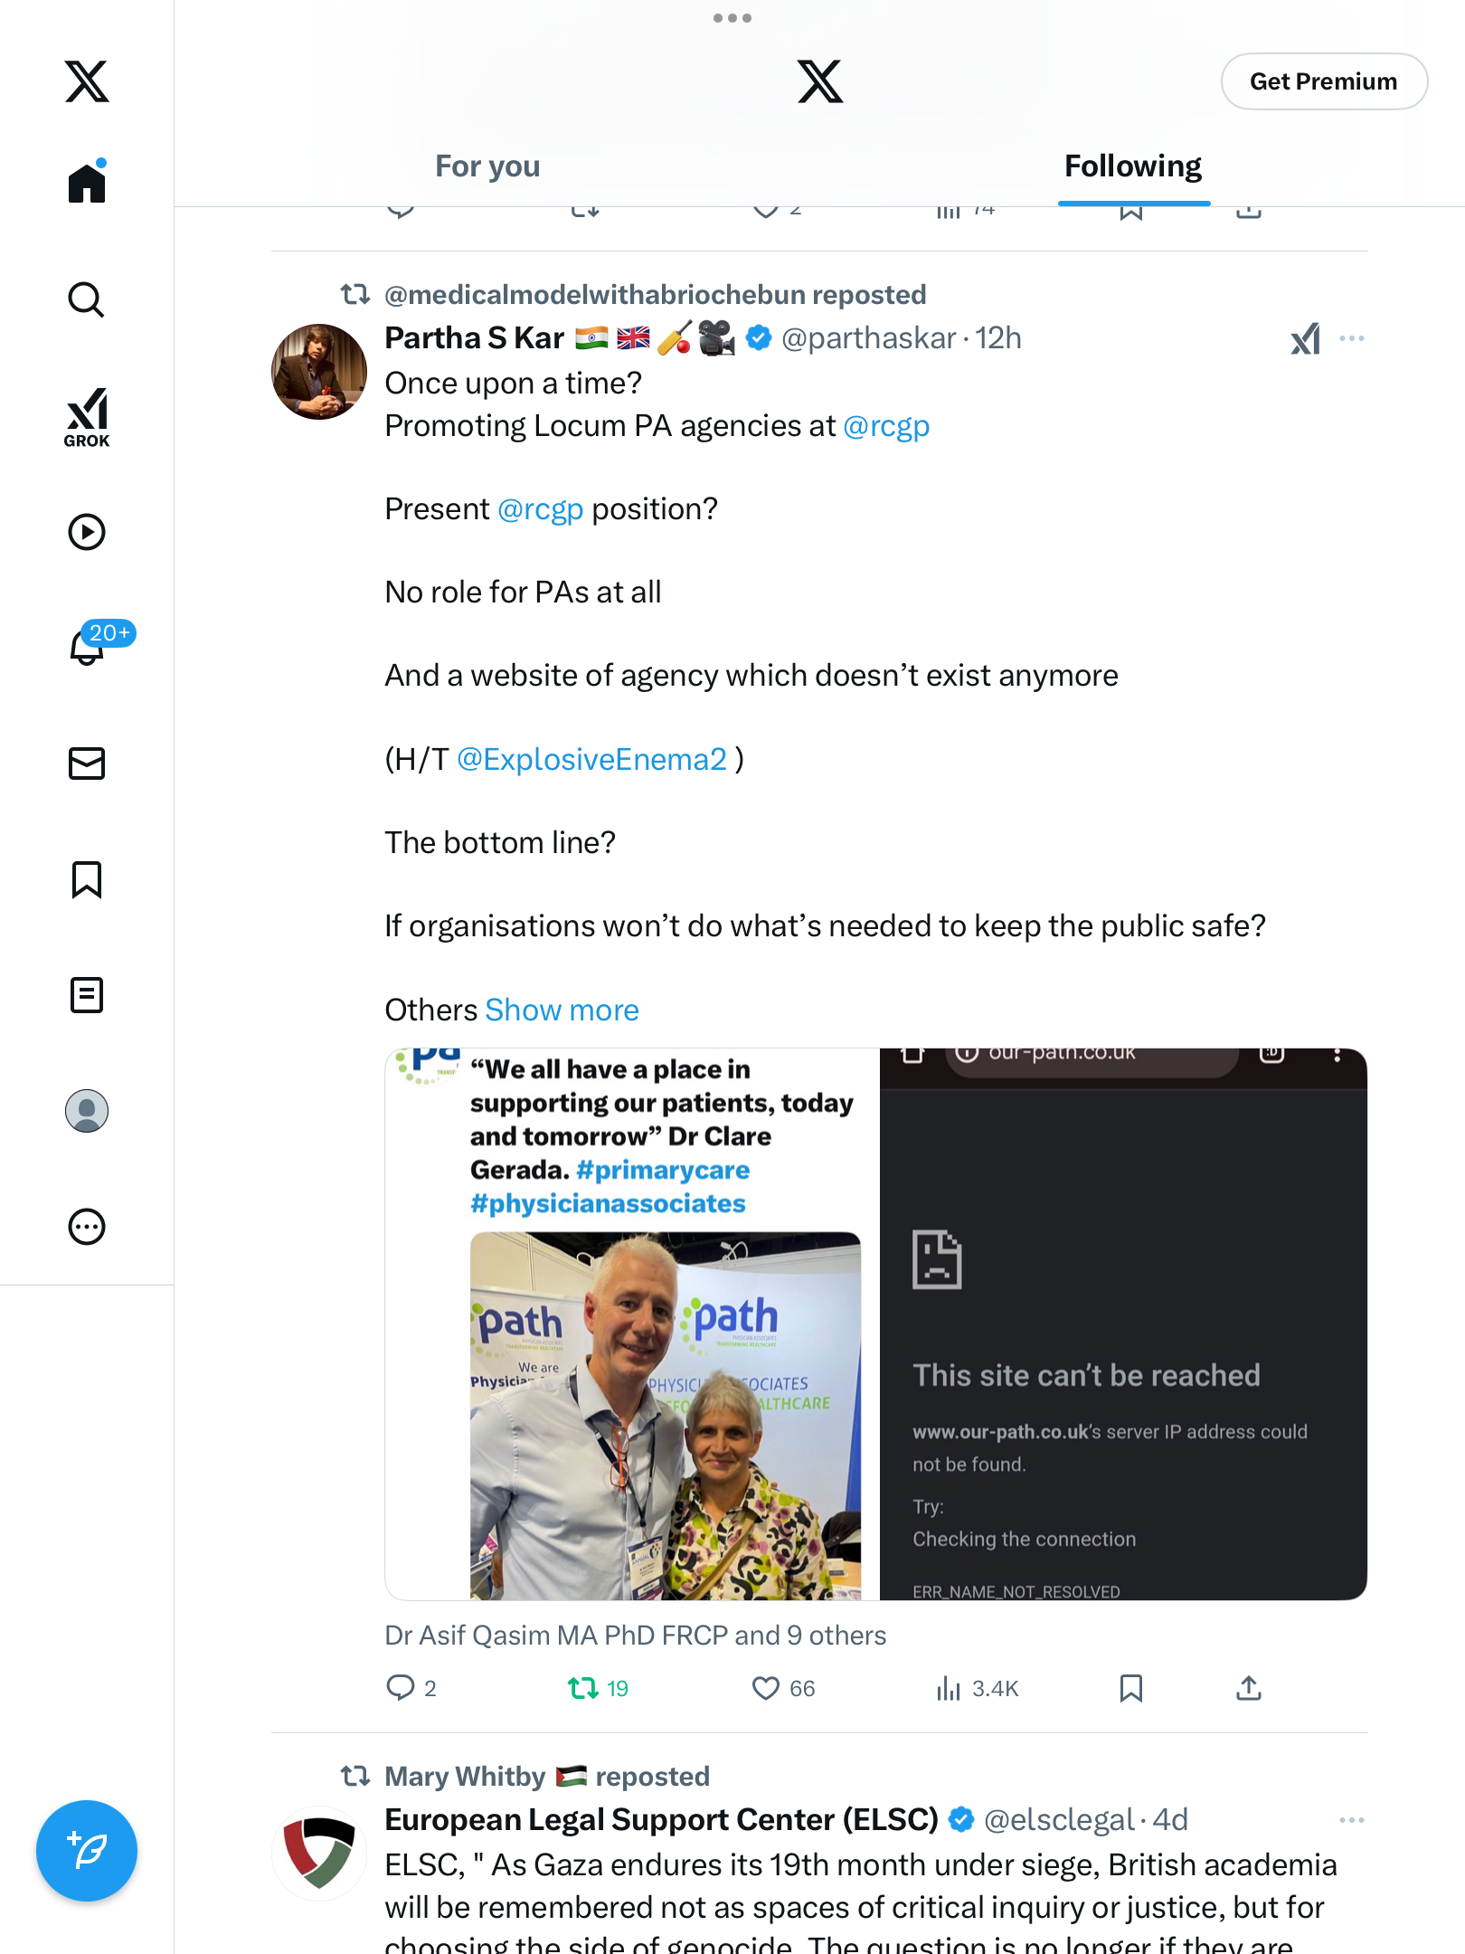Open more options on Partha S Kar's post

pos(1352,338)
